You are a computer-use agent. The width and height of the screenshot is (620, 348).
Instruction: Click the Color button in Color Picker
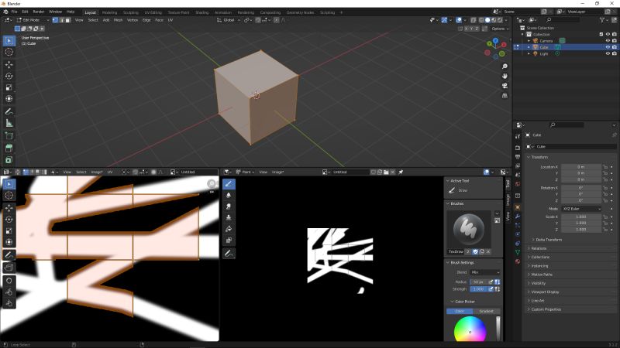(460, 312)
